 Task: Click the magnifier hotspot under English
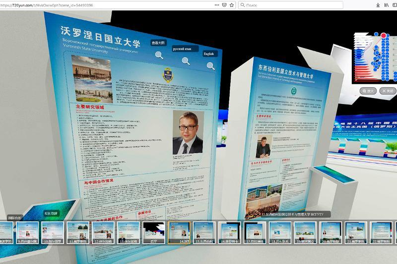coord(210,66)
